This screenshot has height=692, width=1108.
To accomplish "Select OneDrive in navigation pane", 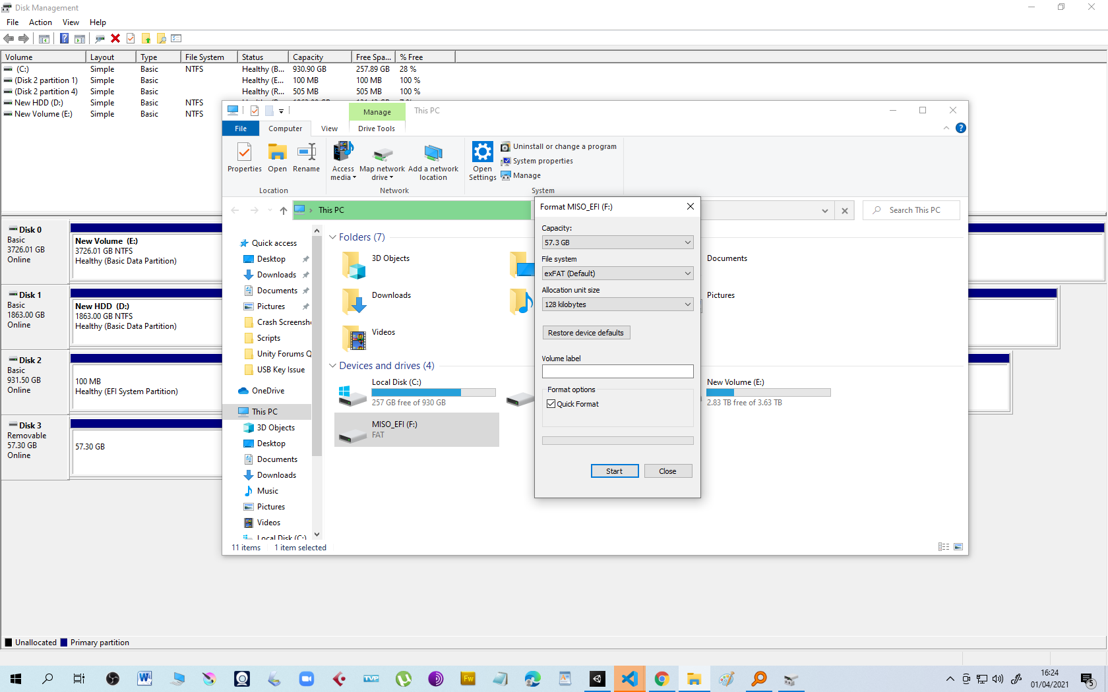I will [x=268, y=391].
